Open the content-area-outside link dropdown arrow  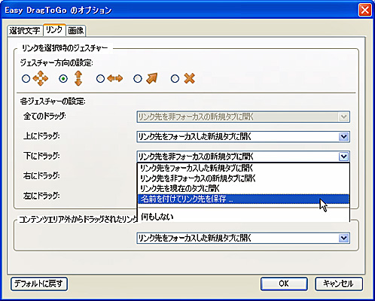point(343,238)
